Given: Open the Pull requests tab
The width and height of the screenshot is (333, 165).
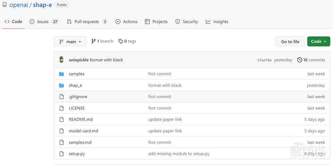Looking at the screenshot, I should click(87, 22).
